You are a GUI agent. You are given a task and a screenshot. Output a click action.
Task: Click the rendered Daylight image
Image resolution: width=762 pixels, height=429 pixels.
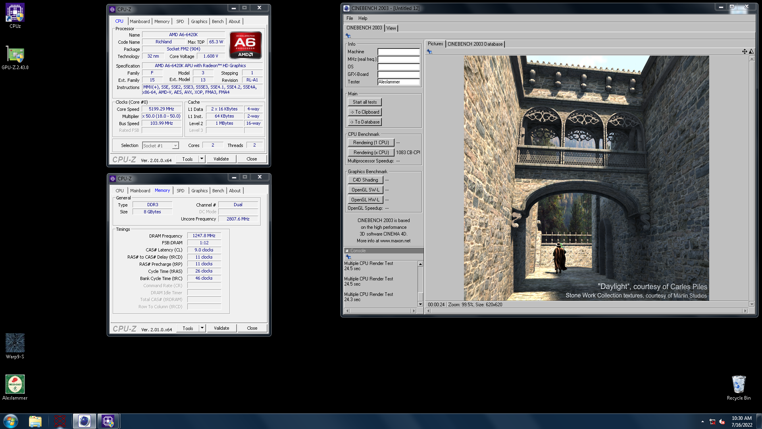pyautogui.click(x=586, y=178)
